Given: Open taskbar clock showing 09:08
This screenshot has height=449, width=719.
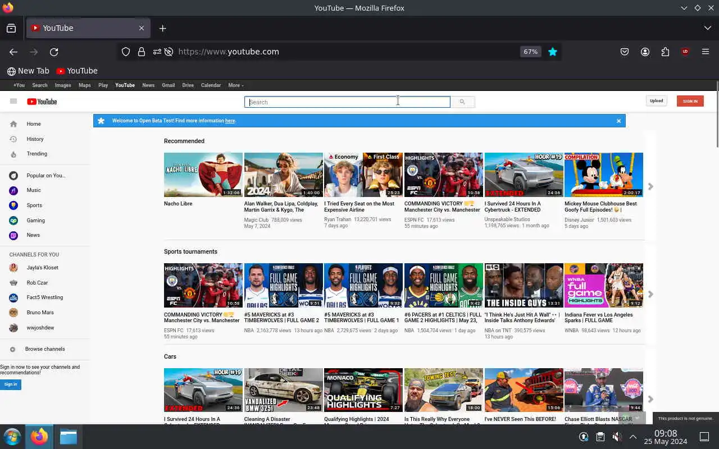Looking at the screenshot, I should (x=666, y=437).
